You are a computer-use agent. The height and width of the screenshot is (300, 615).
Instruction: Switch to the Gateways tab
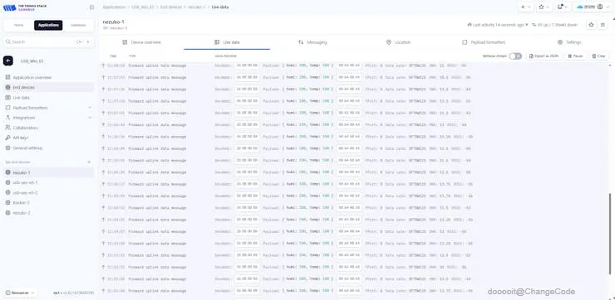pos(78,25)
